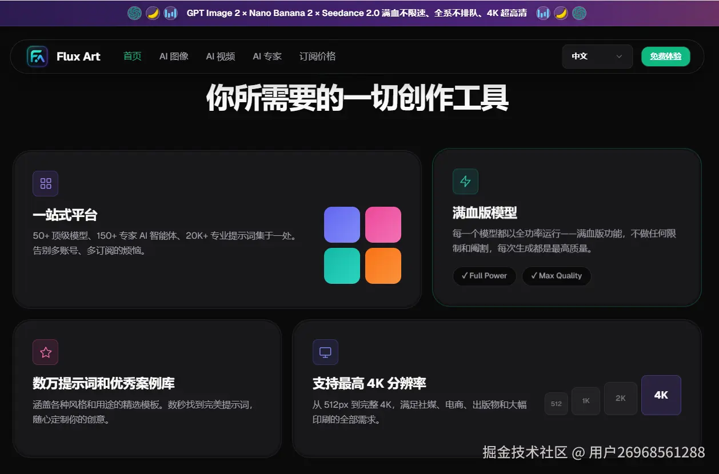Click the rightmost OpenAI icon in the banner
Image resolution: width=719 pixels, height=474 pixels.
coord(580,13)
